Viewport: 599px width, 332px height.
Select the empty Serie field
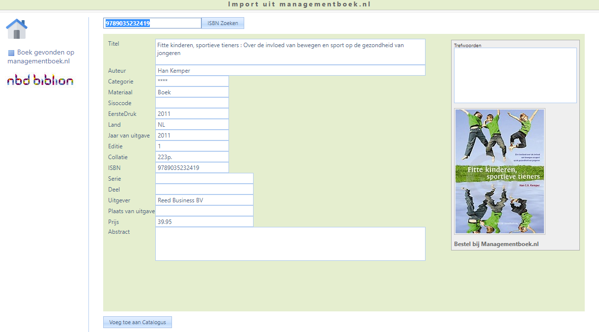(204, 179)
